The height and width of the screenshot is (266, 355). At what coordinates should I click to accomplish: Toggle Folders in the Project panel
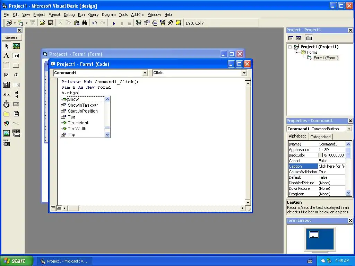(309, 38)
